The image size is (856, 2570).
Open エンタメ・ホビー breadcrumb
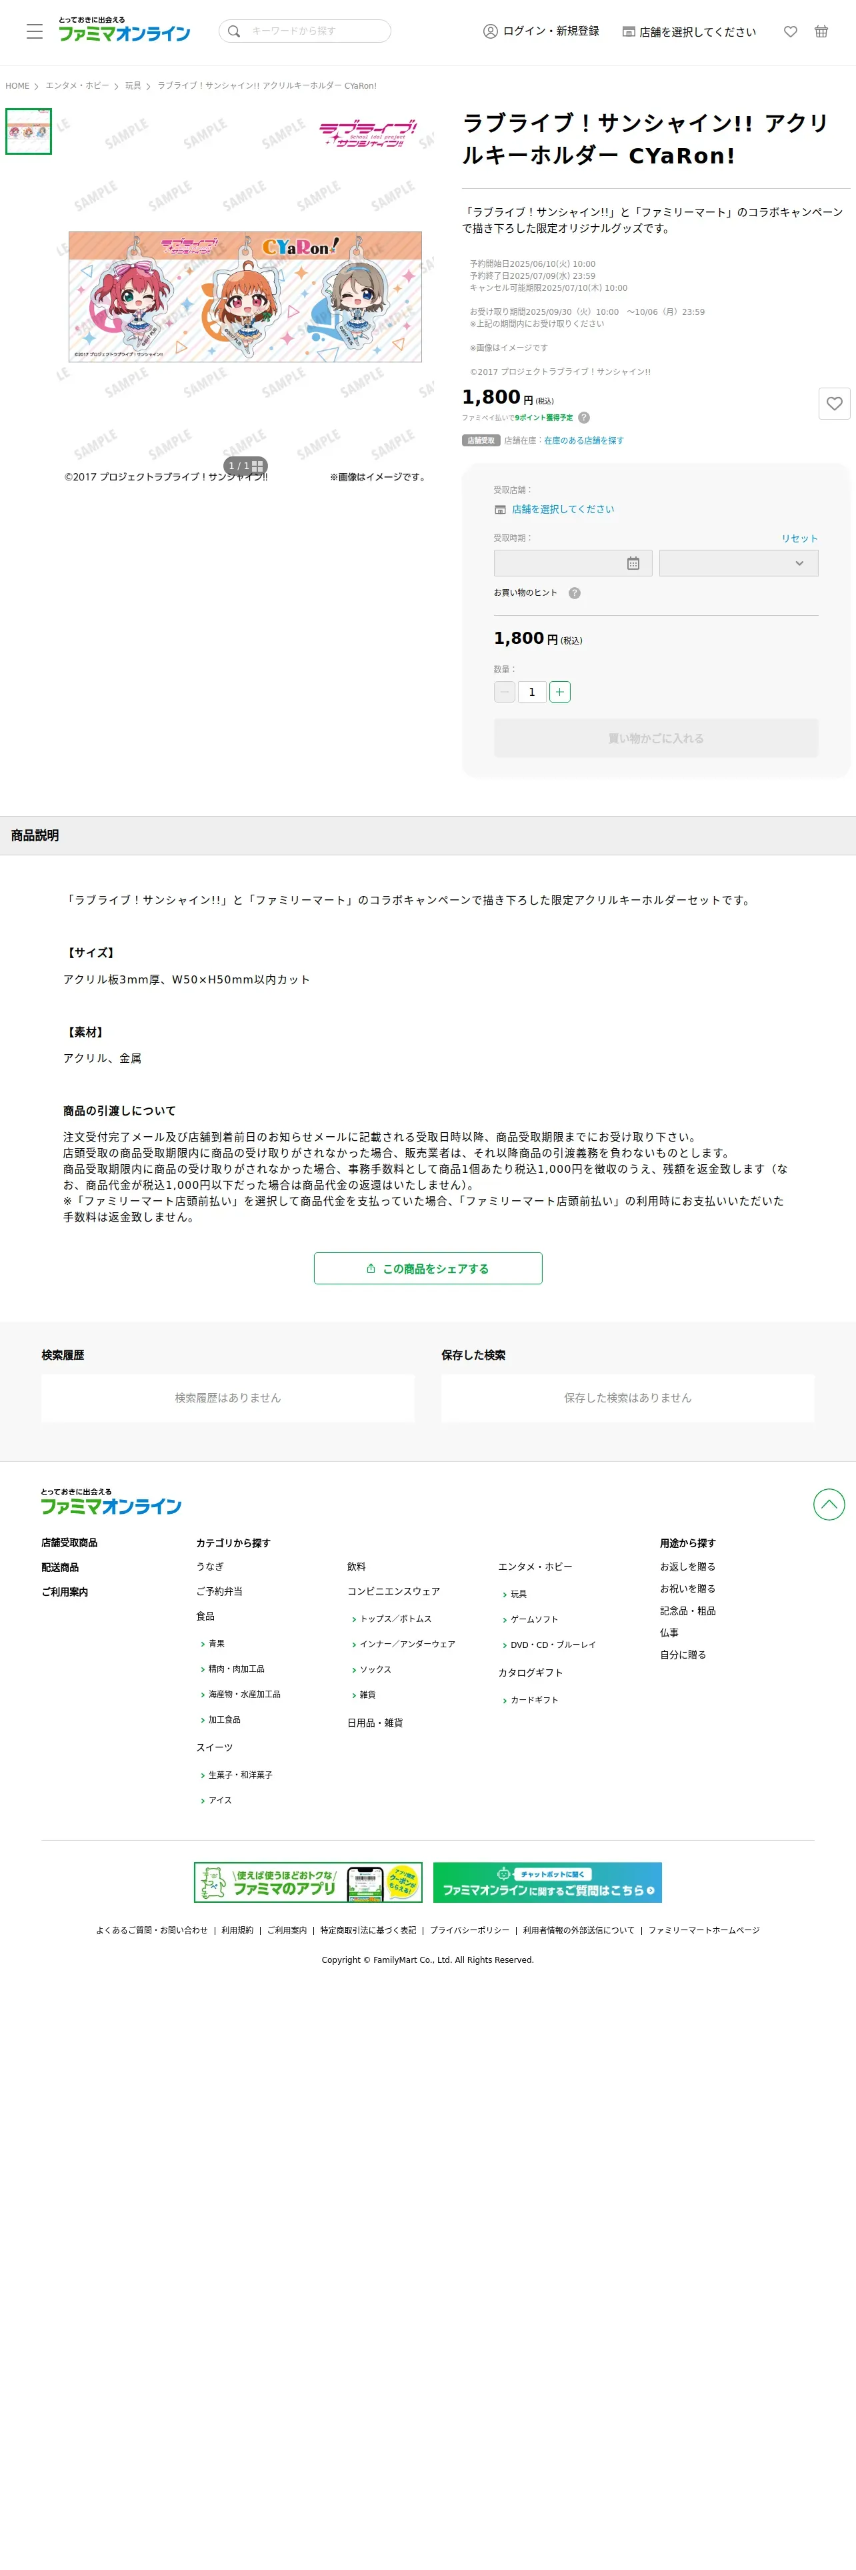point(77,86)
